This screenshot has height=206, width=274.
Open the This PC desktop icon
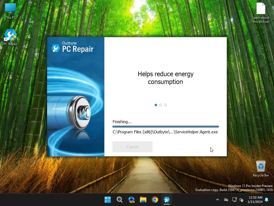[10, 11]
